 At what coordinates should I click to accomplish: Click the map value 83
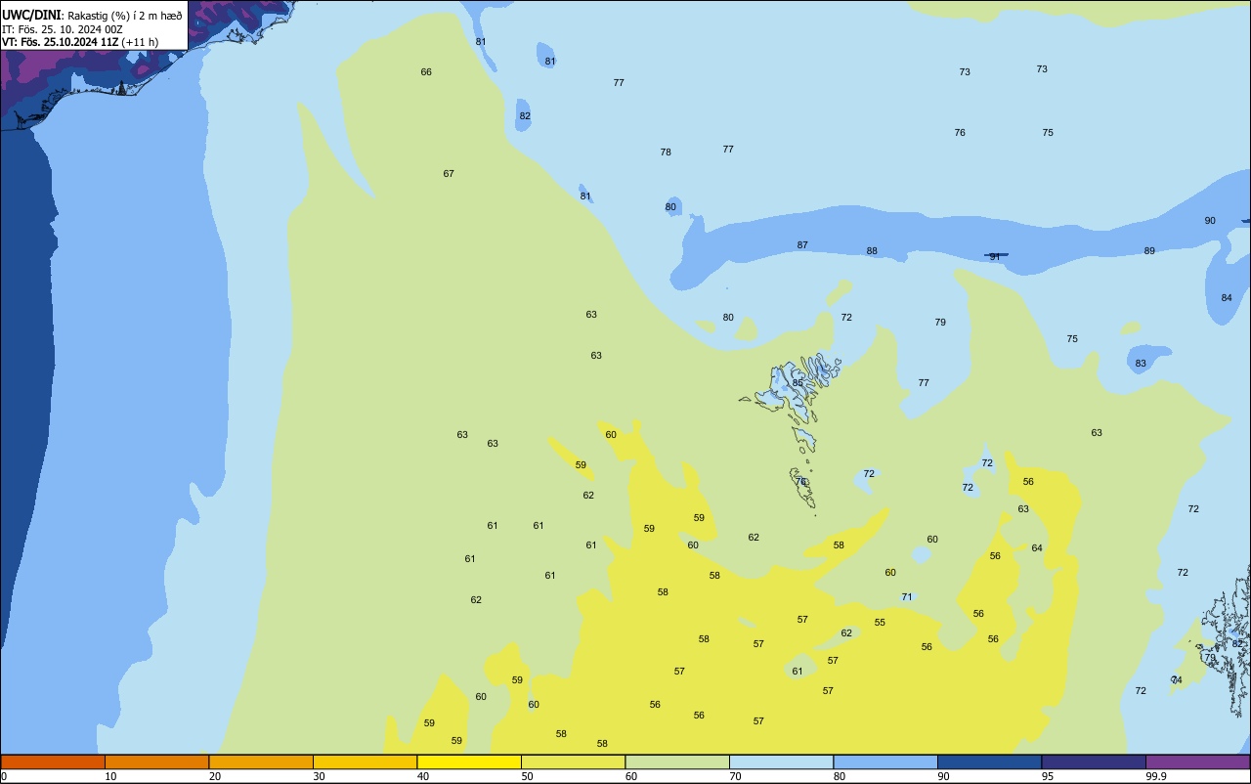pyautogui.click(x=1141, y=364)
